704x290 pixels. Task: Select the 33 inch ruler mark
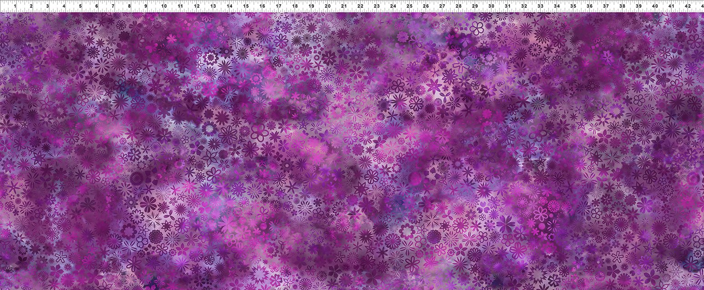click(540, 6)
